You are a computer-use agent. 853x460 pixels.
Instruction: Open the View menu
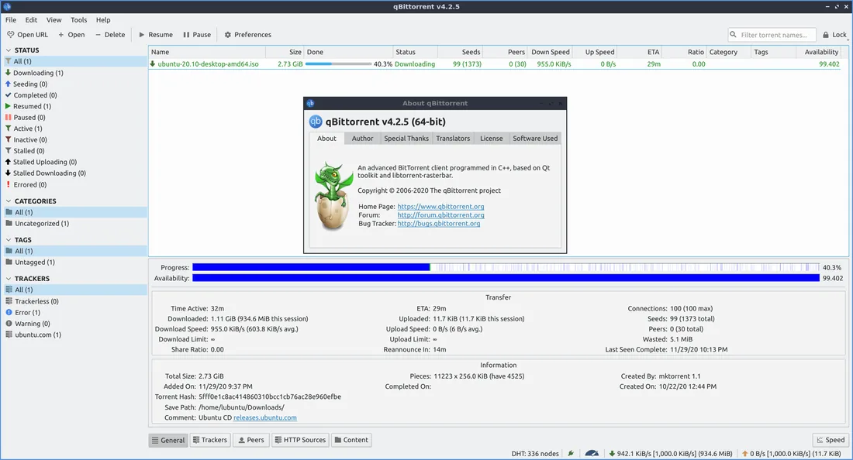pyautogui.click(x=54, y=20)
